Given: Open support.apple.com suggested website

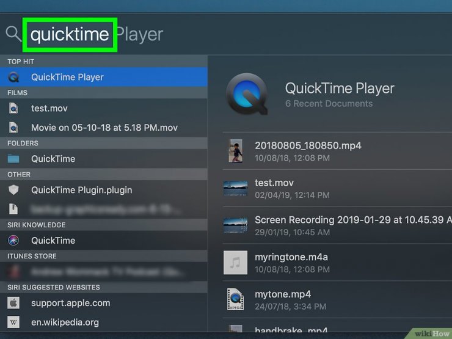Looking at the screenshot, I should point(104,303).
